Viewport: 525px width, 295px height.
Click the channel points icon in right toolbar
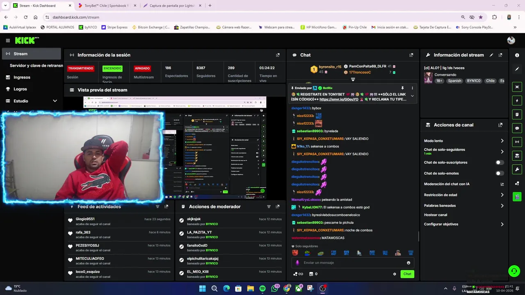tap(517, 183)
